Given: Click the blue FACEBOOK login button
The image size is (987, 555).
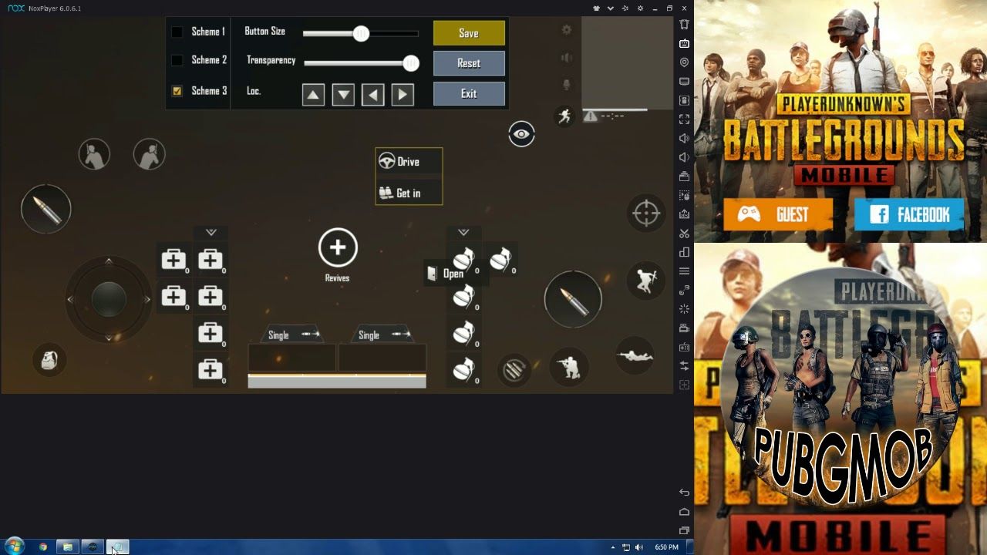Looking at the screenshot, I should [x=909, y=214].
